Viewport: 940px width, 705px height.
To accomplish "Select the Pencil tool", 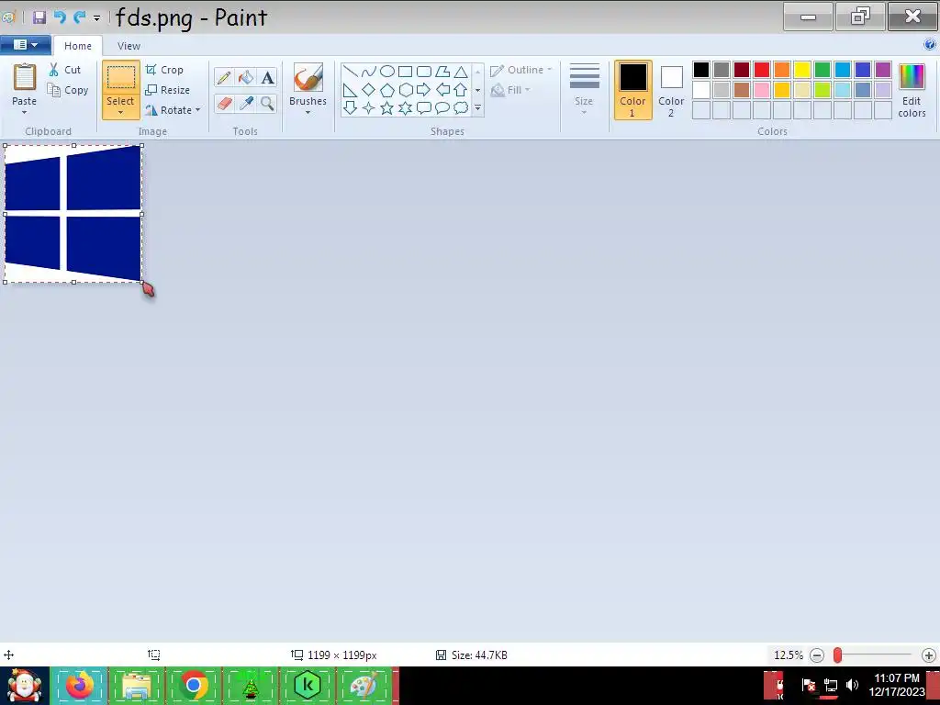I will coord(224,77).
